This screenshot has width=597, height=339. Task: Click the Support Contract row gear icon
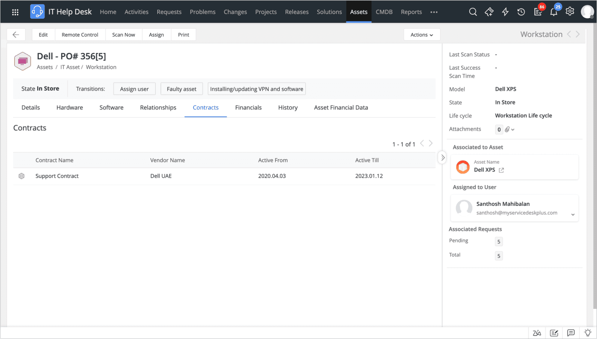(22, 176)
